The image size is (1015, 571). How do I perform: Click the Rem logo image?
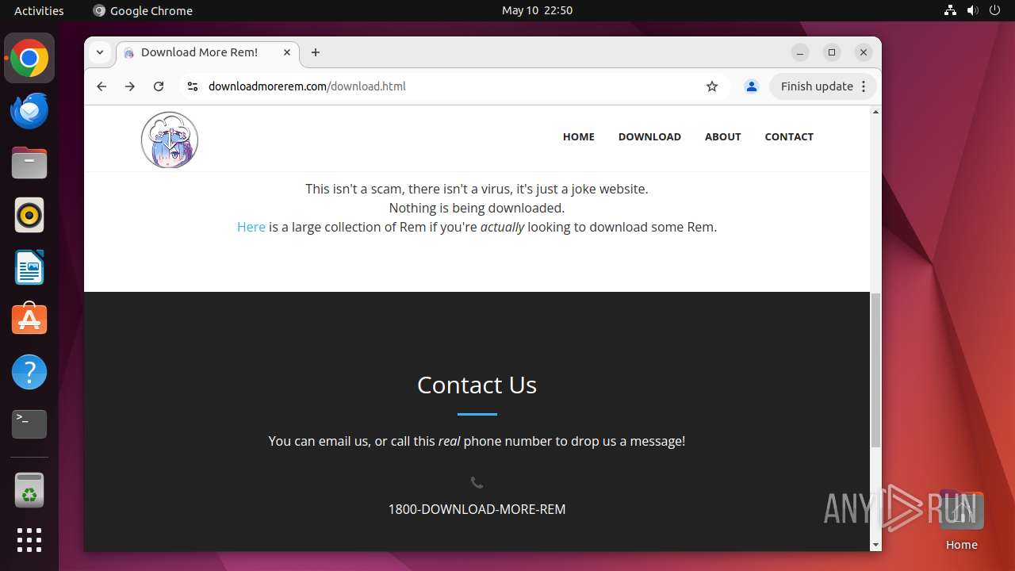(x=170, y=140)
